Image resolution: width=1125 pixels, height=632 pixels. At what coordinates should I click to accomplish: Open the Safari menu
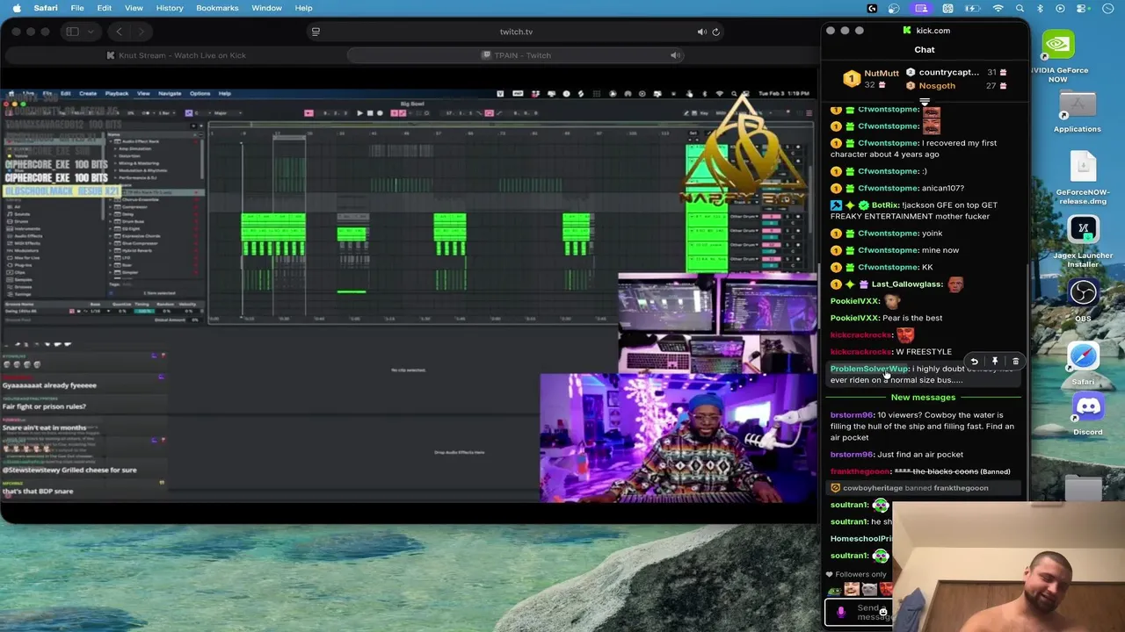46,8
